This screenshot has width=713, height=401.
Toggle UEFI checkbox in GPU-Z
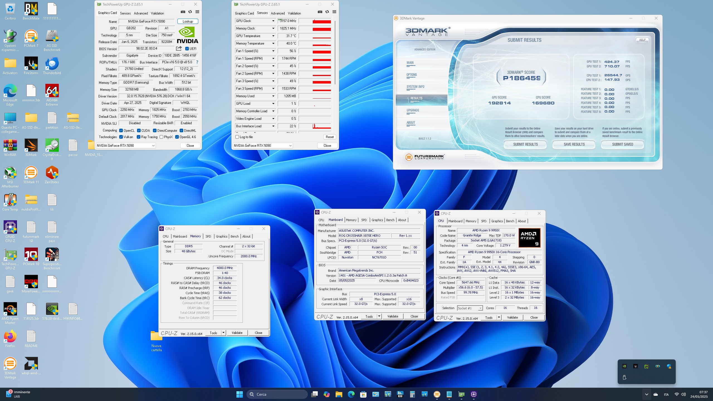point(187,48)
